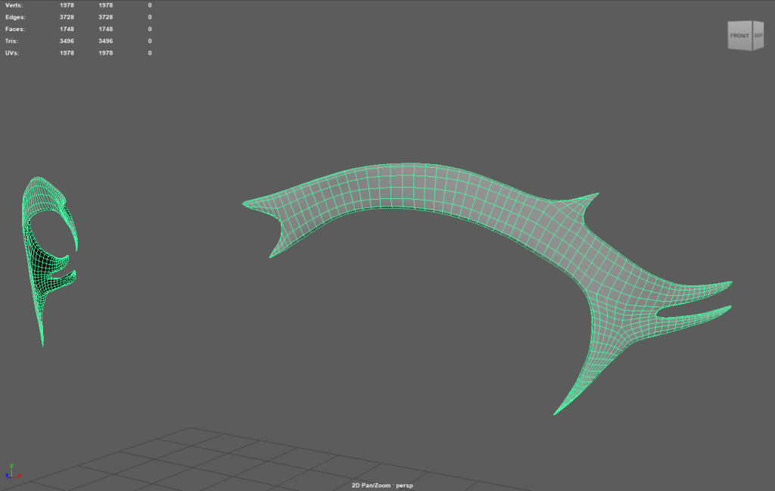Click the bottom tail tip of the small mesh
The height and width of the screenshot is (491, 775).
pyautogui.click(x=42, y=342)
